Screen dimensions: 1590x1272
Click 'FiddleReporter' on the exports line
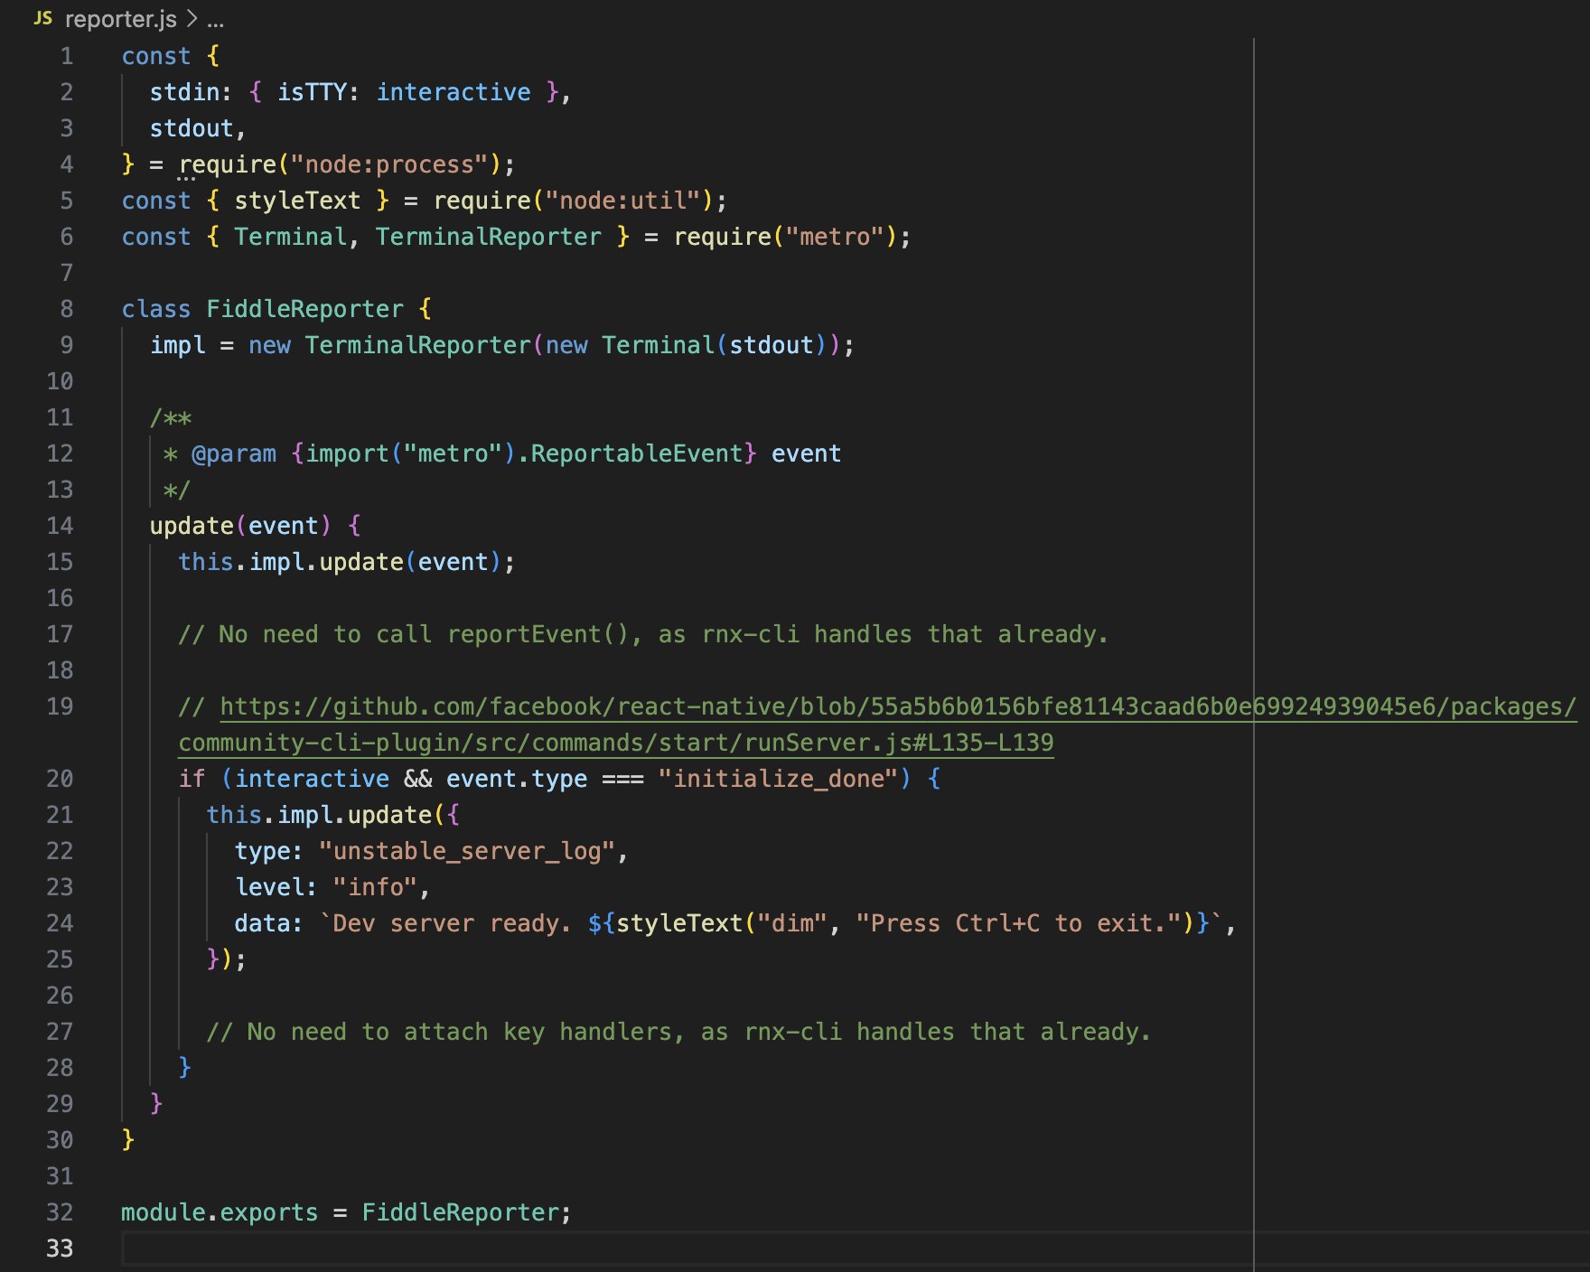[461, 1212]
